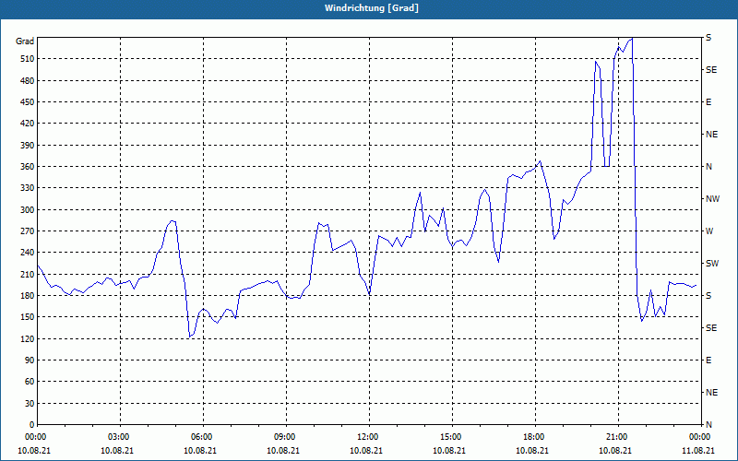Click the chart title 'Windrichtung [Grad]'

(372, 8)
